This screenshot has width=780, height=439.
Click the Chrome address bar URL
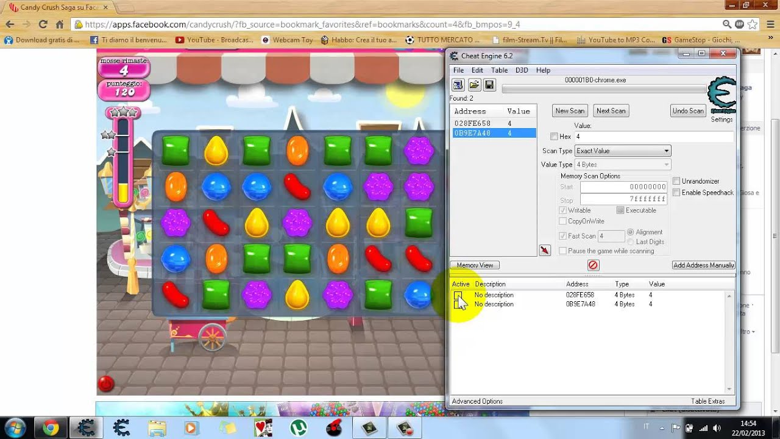(x=302, y=24)
